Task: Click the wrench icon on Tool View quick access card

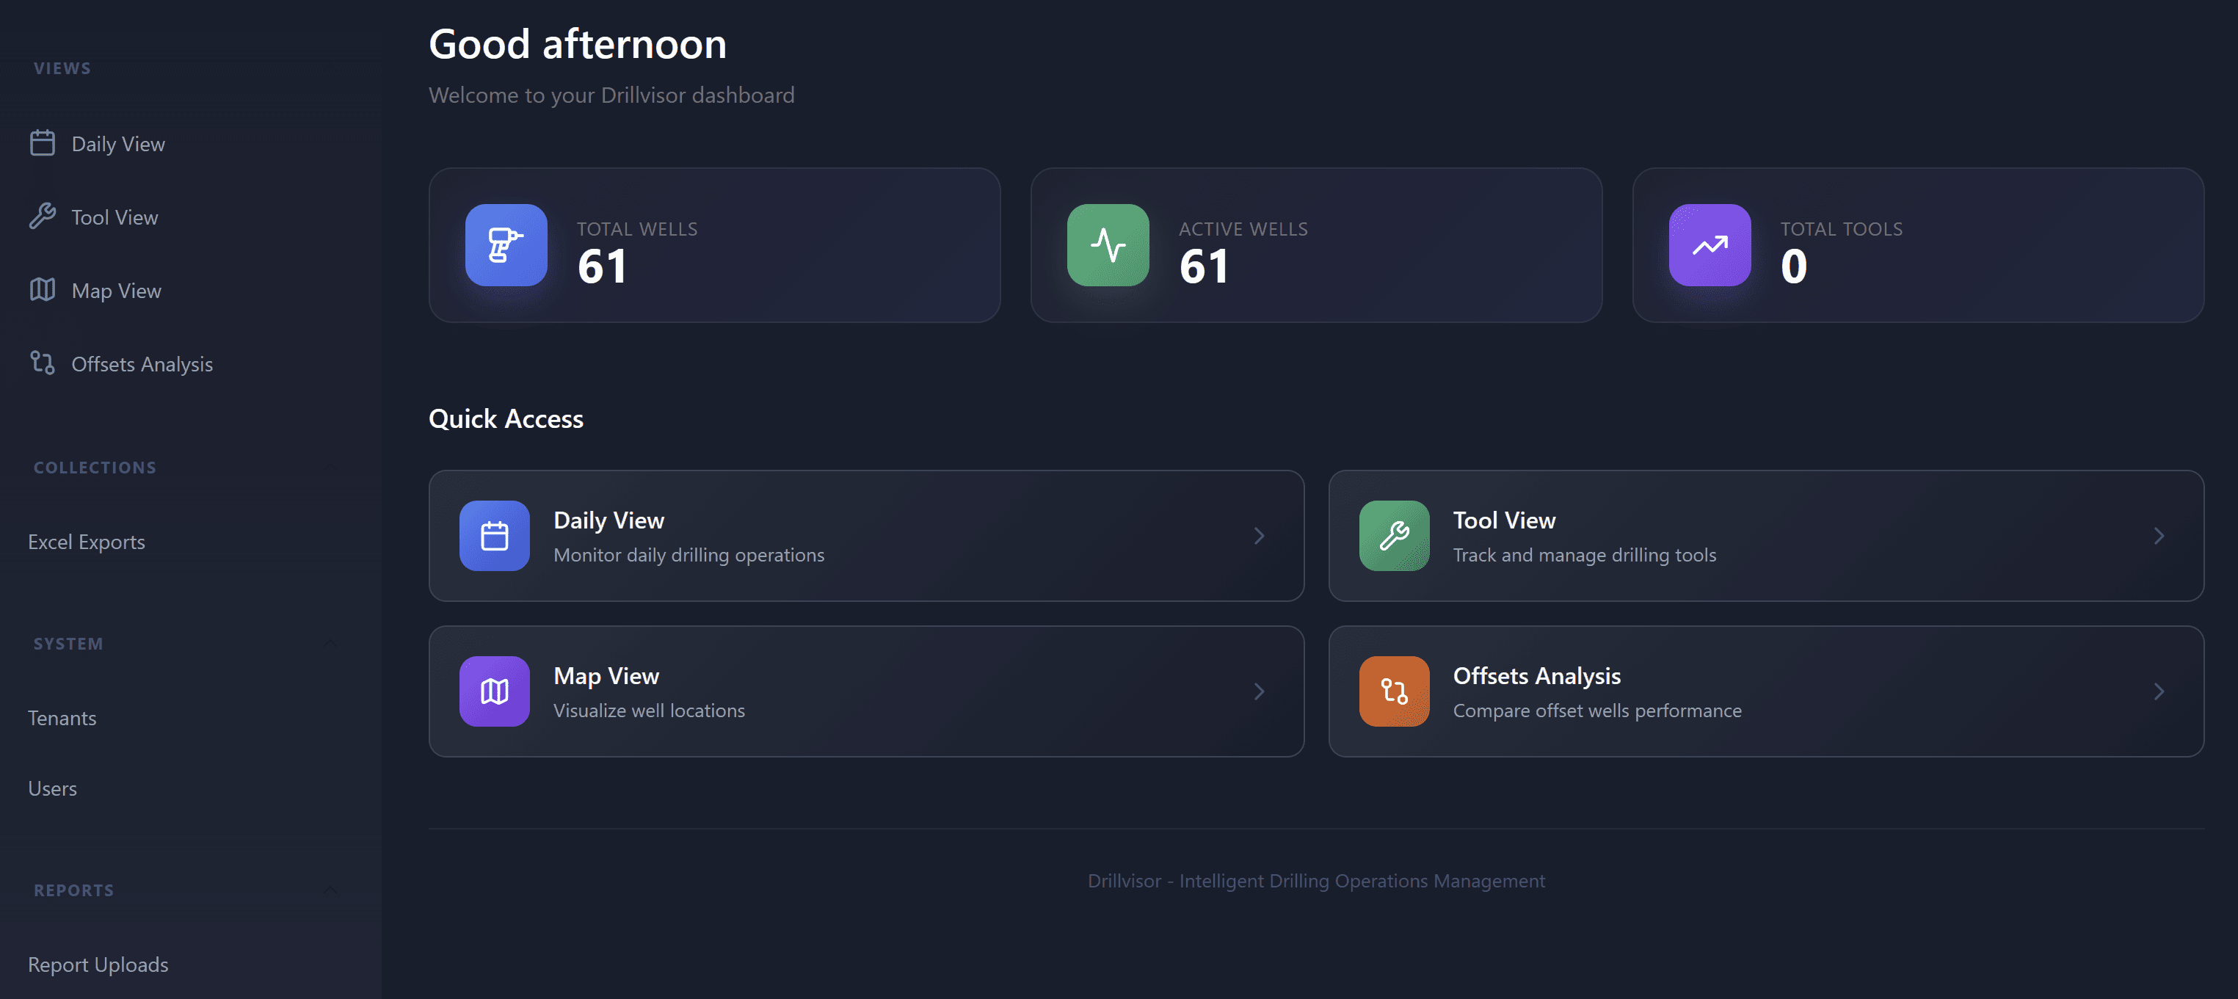Action: [x=1392, y=536]
